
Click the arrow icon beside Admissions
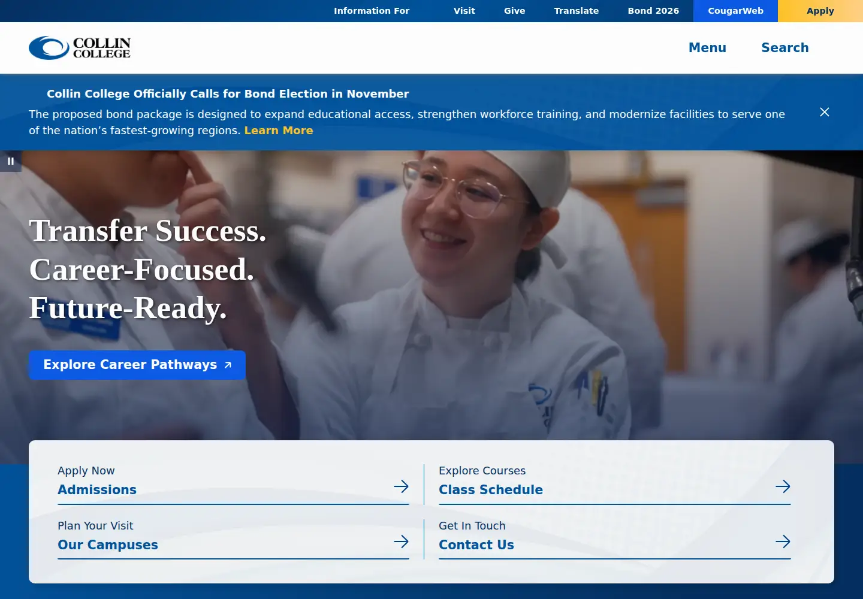401,486
